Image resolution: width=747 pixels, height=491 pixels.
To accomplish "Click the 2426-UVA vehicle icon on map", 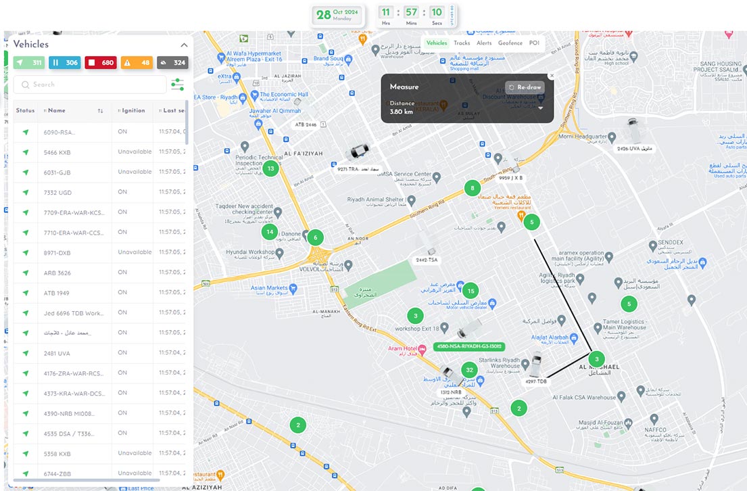I will (x=632, y=128).
